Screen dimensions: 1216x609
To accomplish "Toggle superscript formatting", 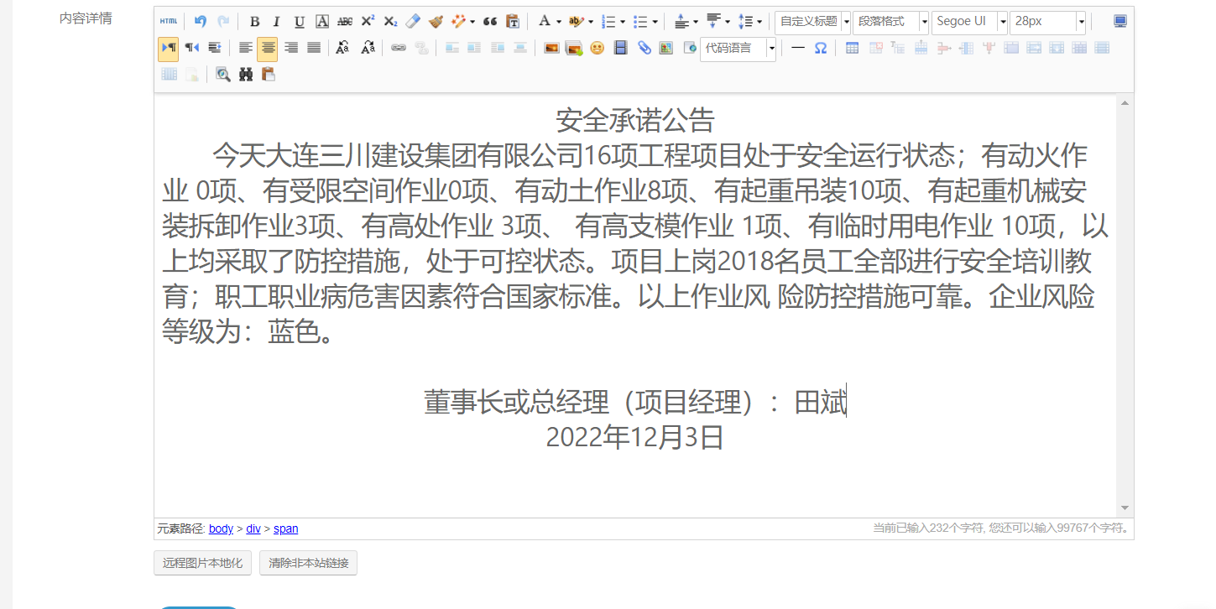I will coord(368,22).
